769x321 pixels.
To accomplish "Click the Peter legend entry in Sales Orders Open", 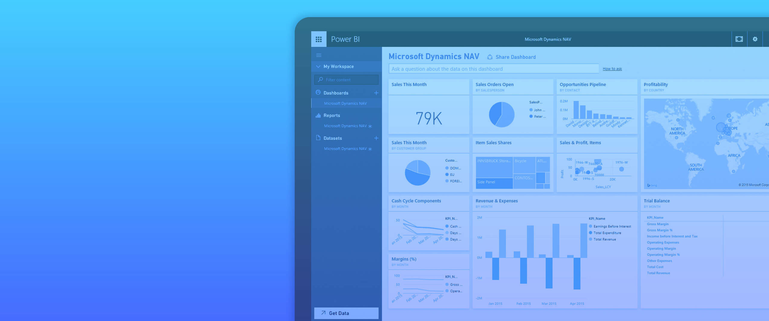I will [538, 117].
